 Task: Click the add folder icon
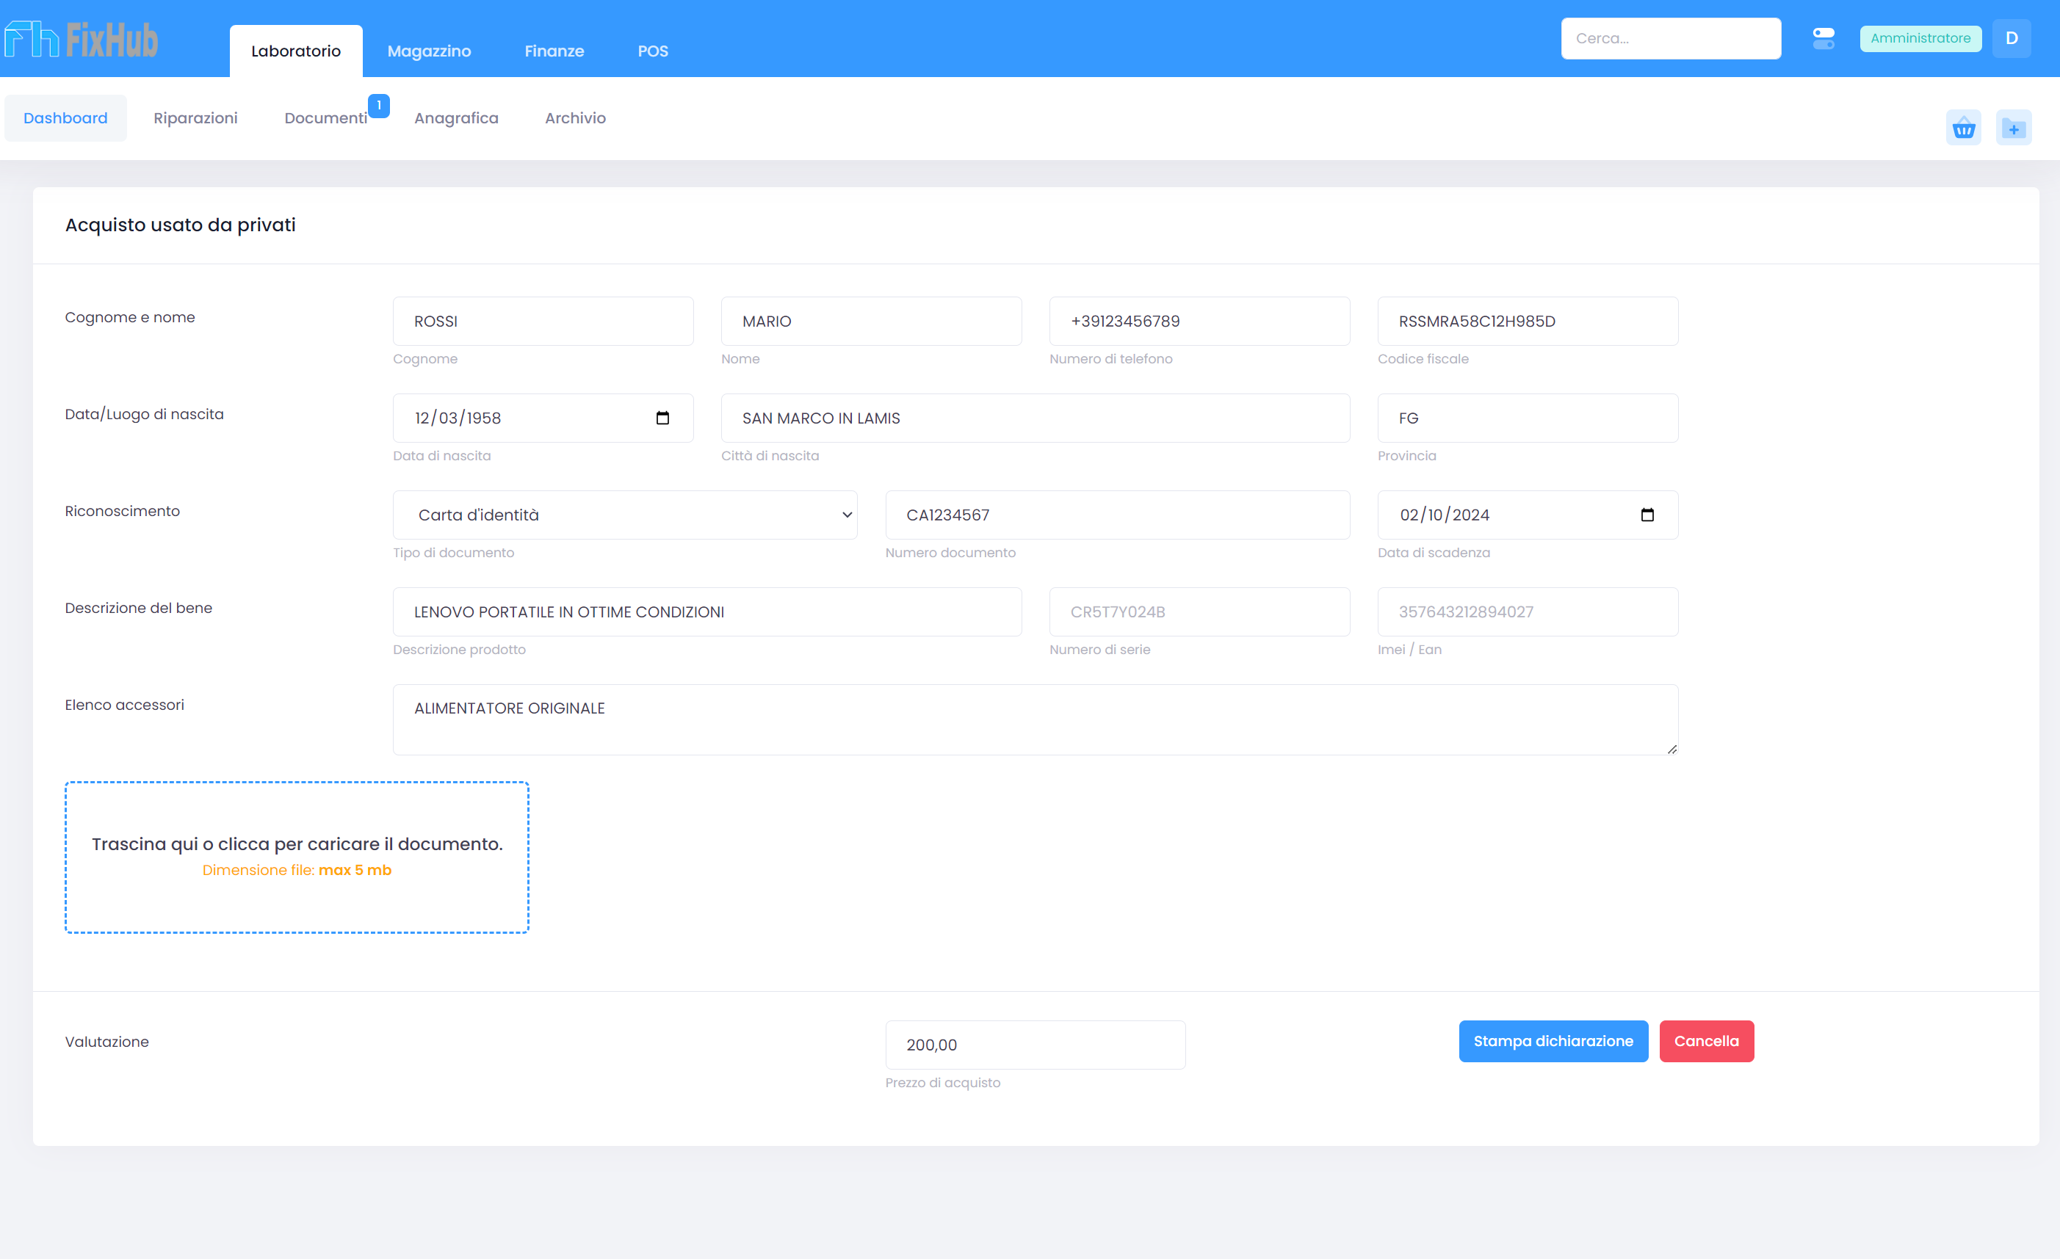coord(2013,128)
